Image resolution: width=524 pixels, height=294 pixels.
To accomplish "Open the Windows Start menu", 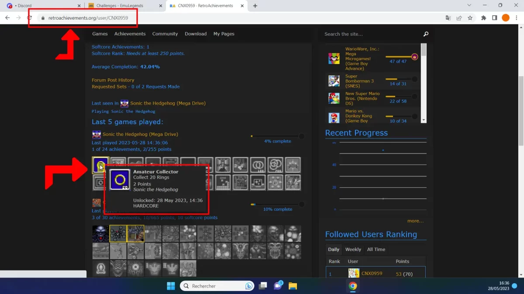I will (x=171, y=286).
